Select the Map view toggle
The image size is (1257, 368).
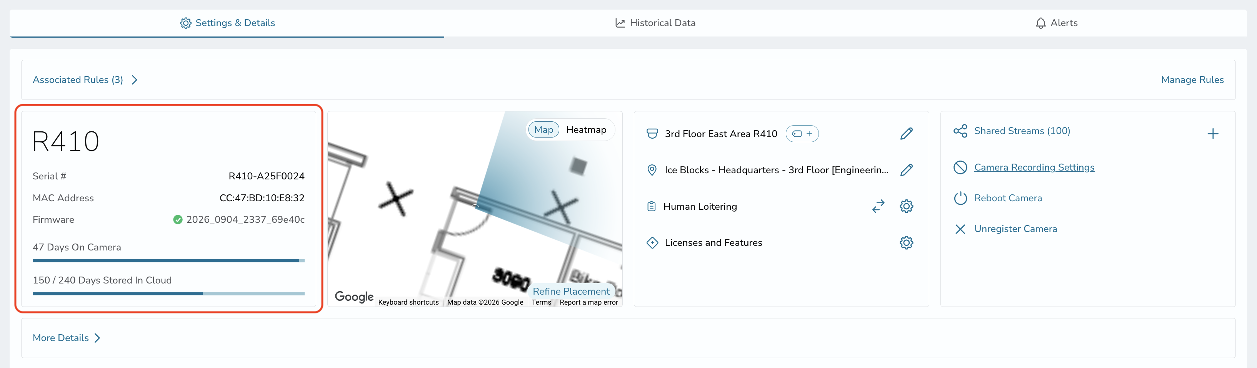[543, 130]
